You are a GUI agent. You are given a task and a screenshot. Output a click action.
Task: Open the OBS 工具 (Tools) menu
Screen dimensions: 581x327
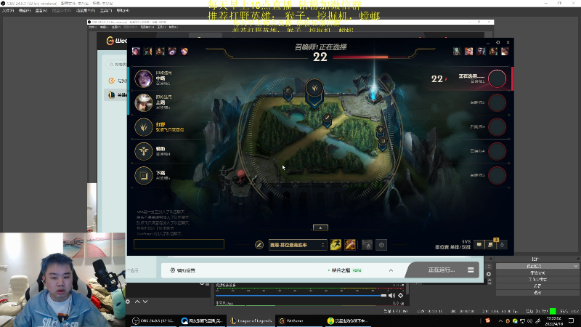(106, 10)
